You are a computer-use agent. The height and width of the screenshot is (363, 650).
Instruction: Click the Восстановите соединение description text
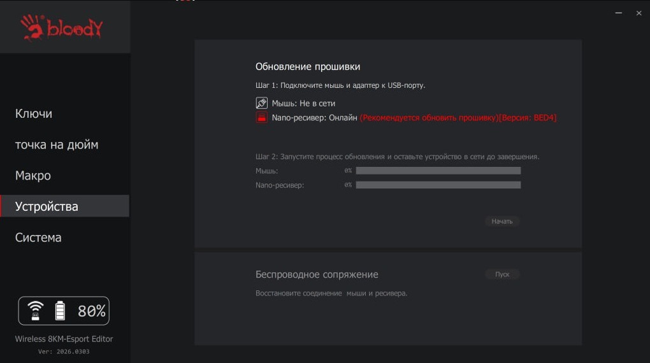[331, 294]
